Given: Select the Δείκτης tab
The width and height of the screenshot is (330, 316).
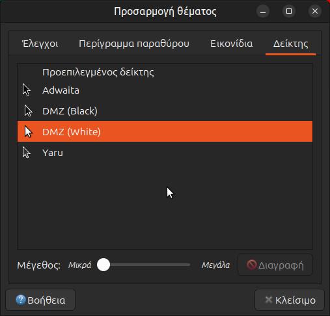Looking at the screenshot, I should [290, 44].
